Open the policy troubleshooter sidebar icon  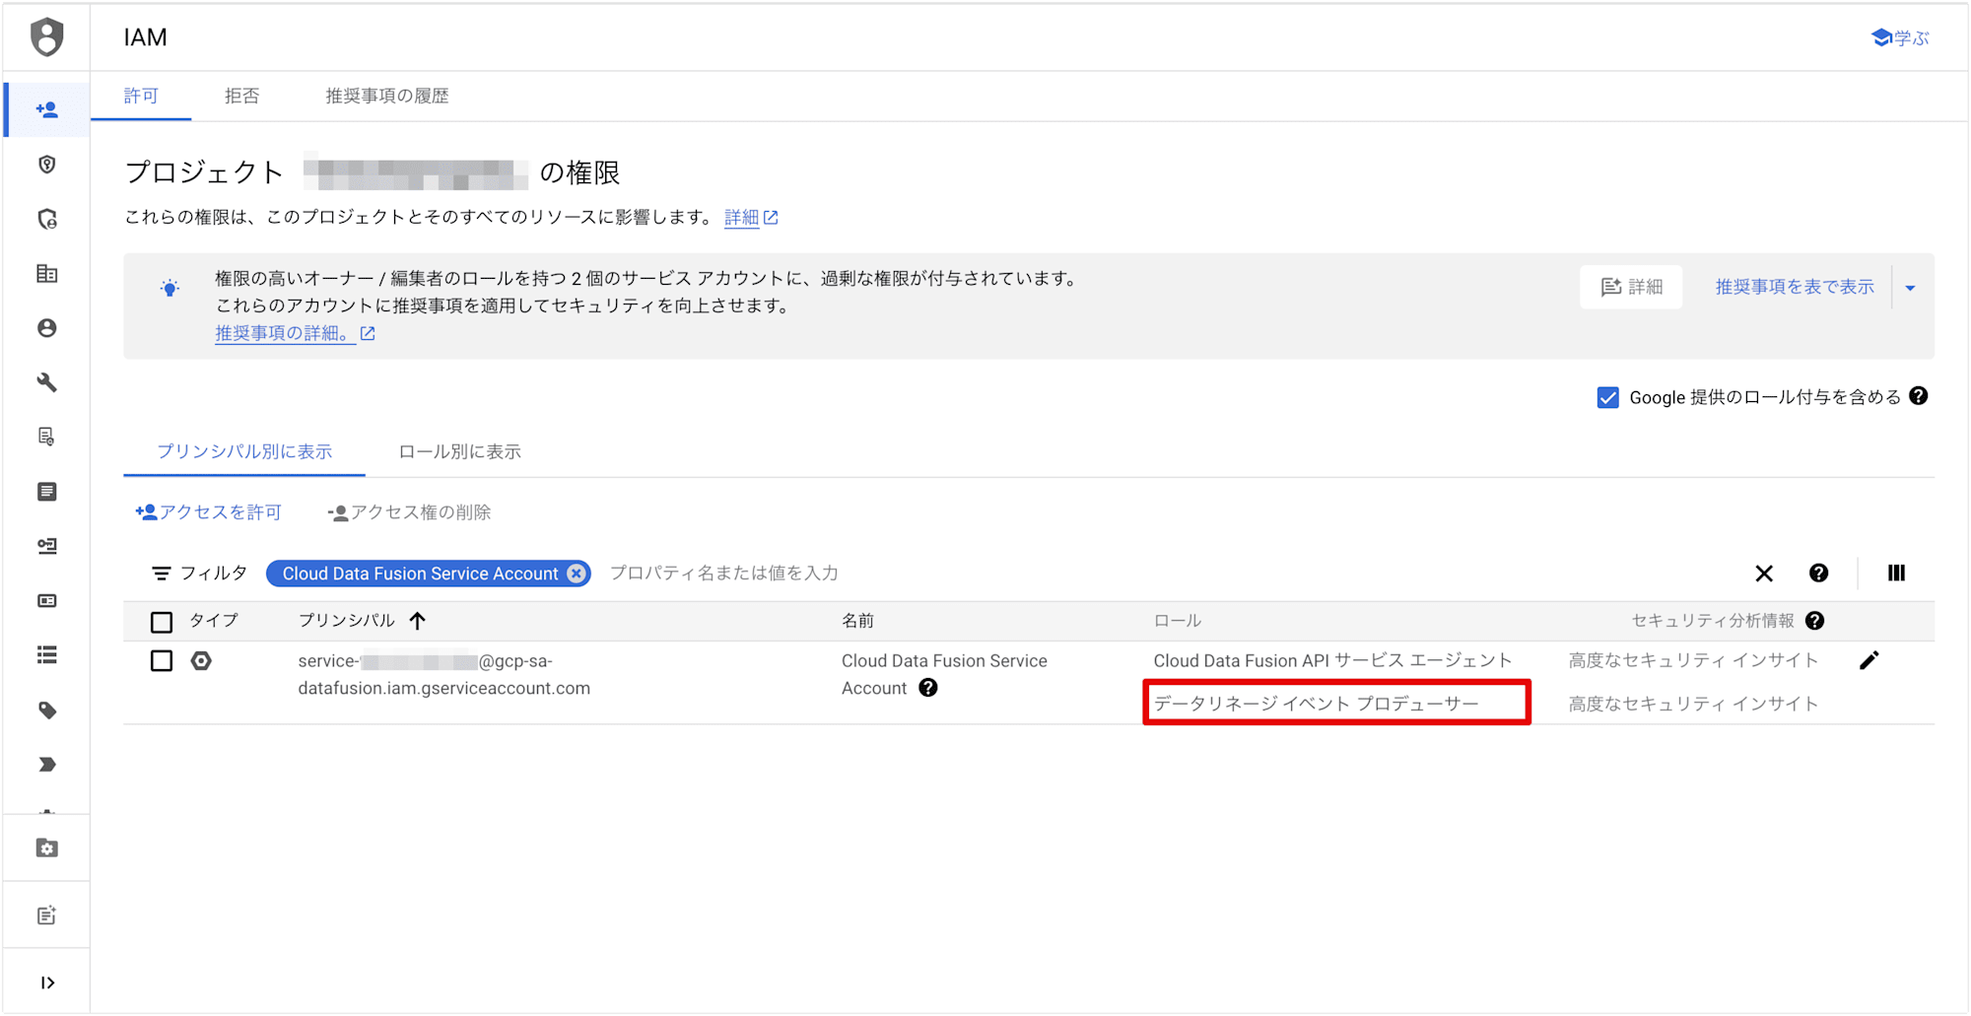click(x=46, y=219)
